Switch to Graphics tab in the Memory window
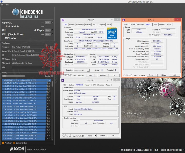 coord(162,25)
